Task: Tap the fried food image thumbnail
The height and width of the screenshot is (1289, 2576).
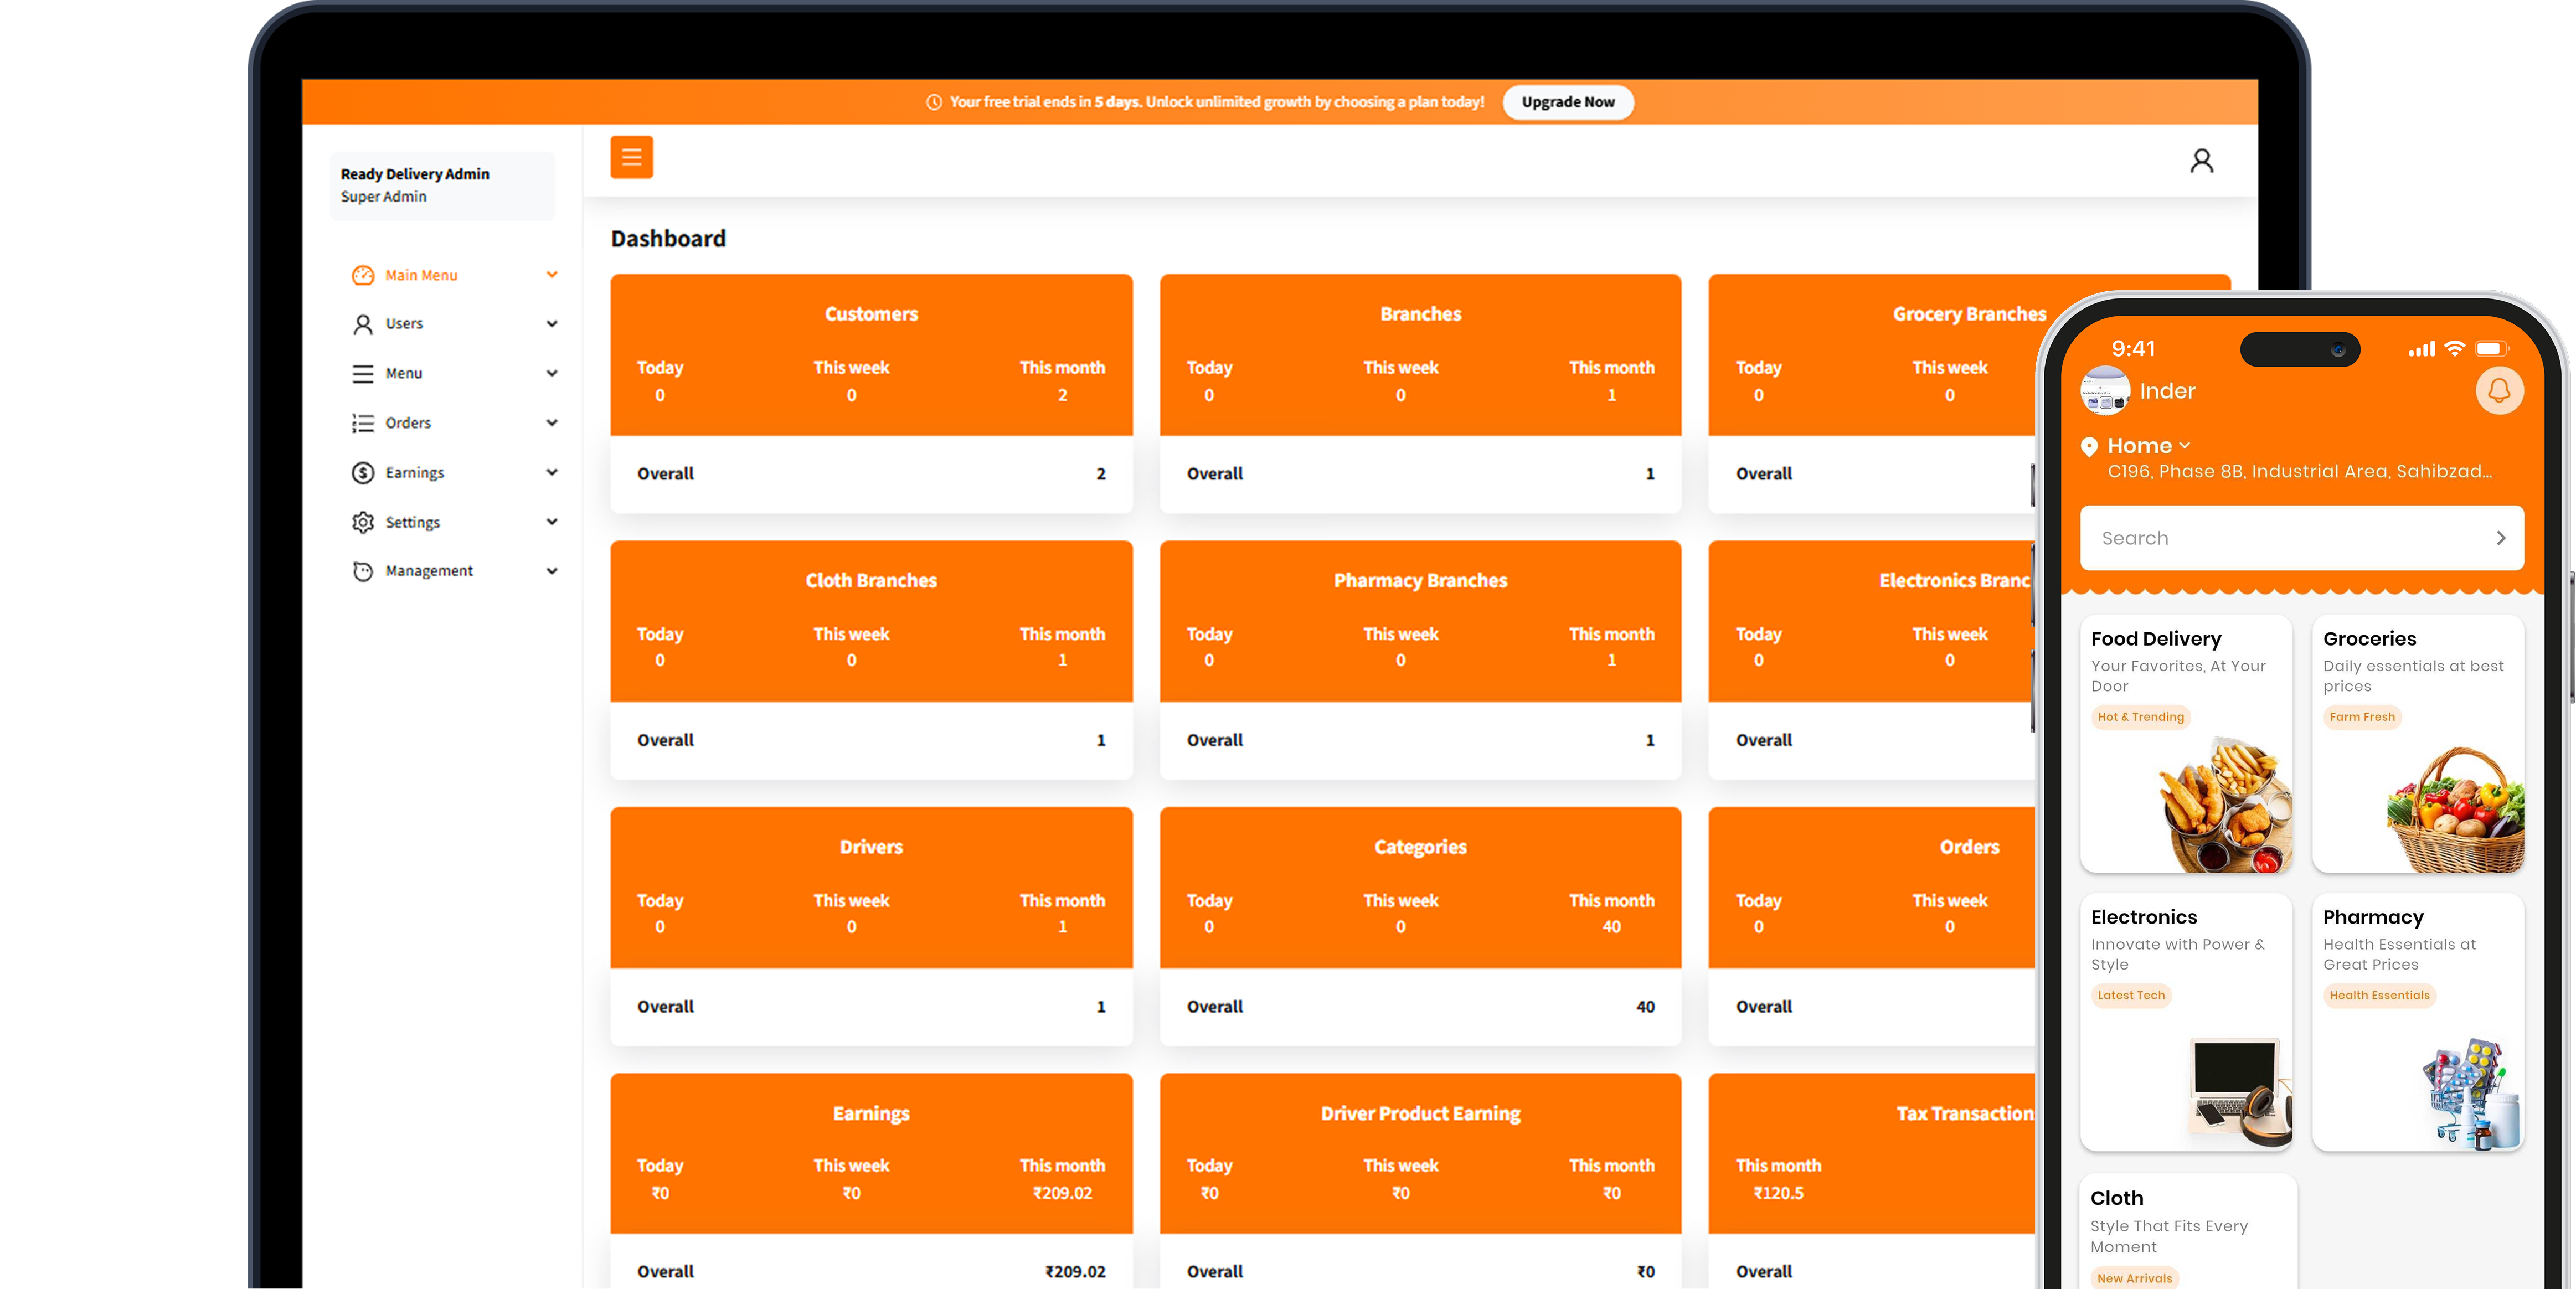Action: [x=2224, y=805]
